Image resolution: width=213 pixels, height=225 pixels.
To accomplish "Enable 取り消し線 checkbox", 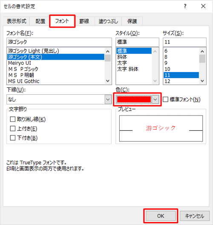I will click(13, 119).
